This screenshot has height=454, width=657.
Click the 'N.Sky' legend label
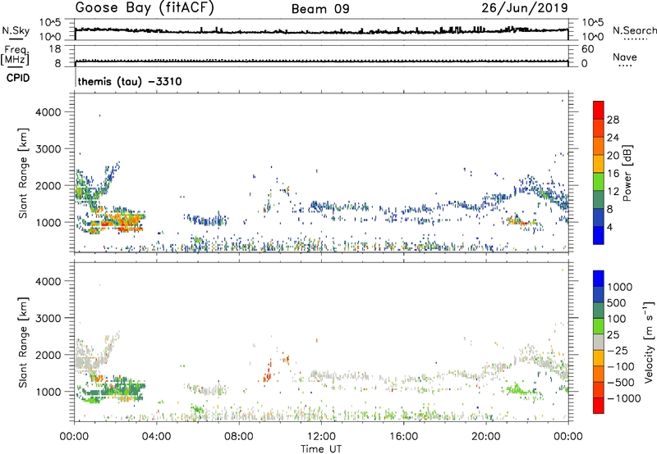16,30
